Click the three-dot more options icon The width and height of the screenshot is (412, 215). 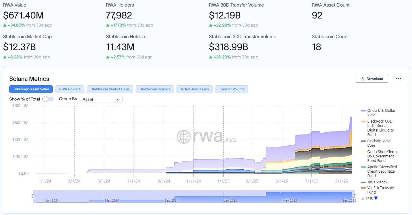pos(398,79)
